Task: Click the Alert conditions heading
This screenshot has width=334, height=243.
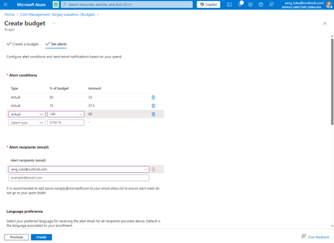Action: click(x=23, y=75)
